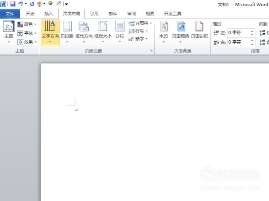Screen dimensions: 269x201
Task: Click the 页面边框 page borders button
Action: pyautogui.click(x=199, y=30)
